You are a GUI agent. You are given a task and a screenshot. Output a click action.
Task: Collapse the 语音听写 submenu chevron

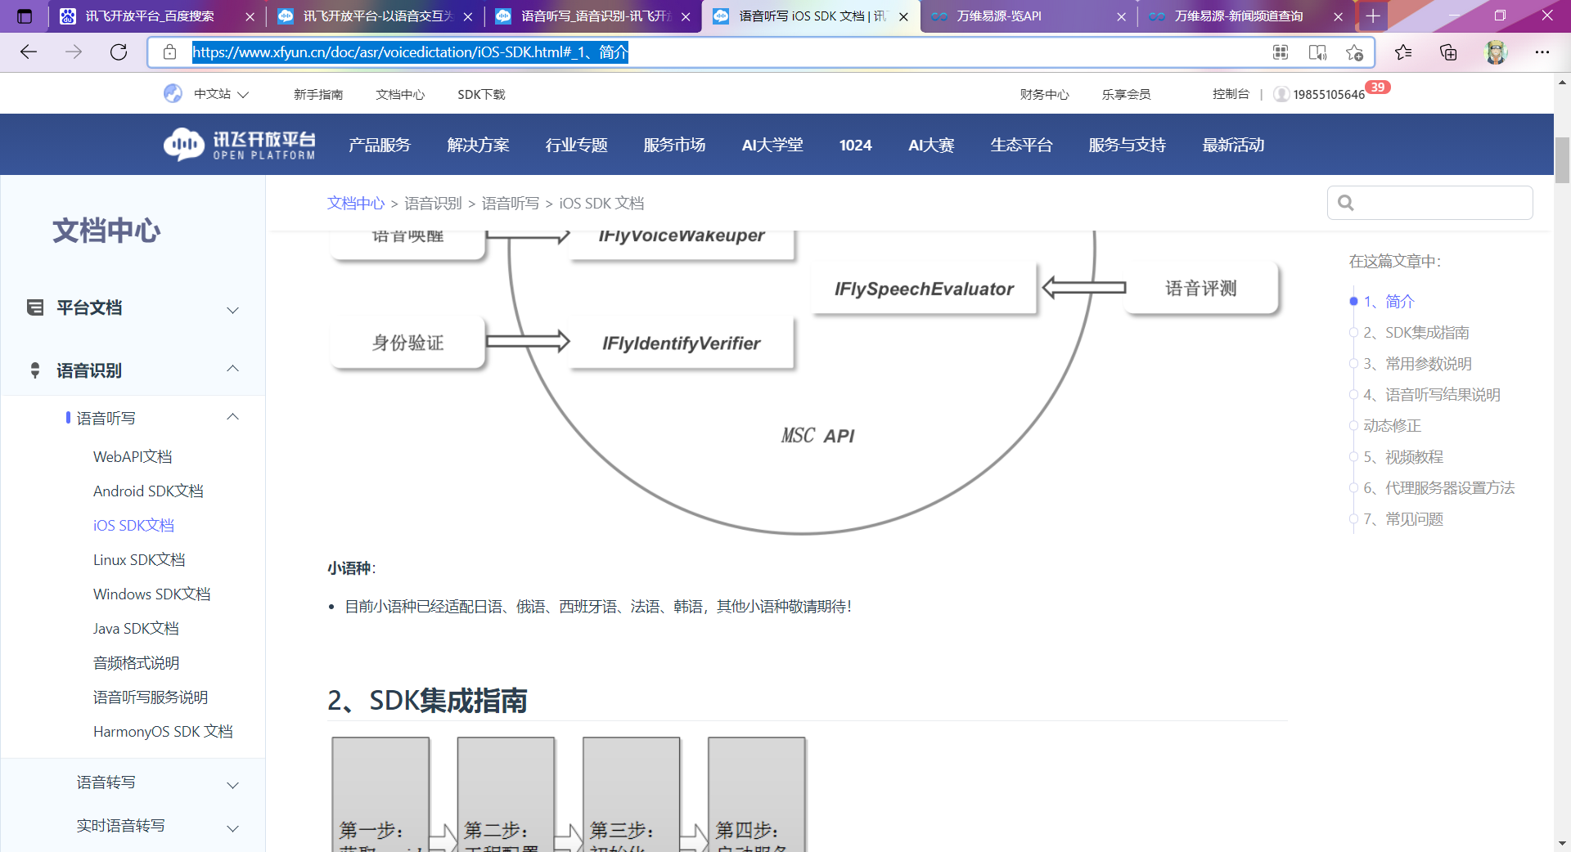click(232, 417)
